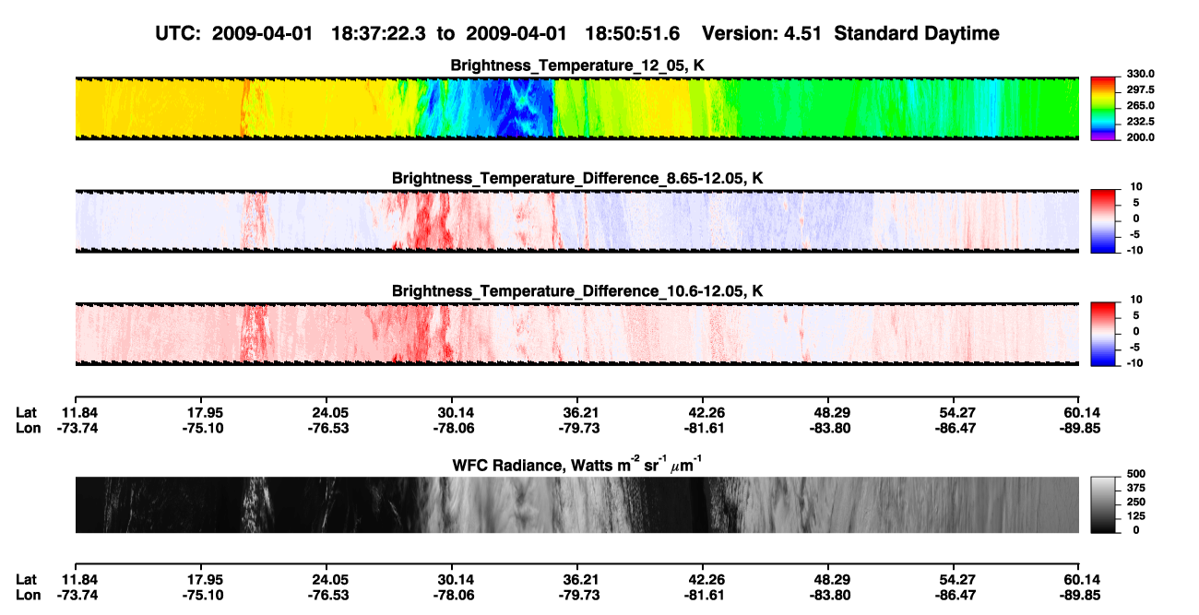Click latitude 11.84 on the axis above WFC Radiance

point(76,412)
